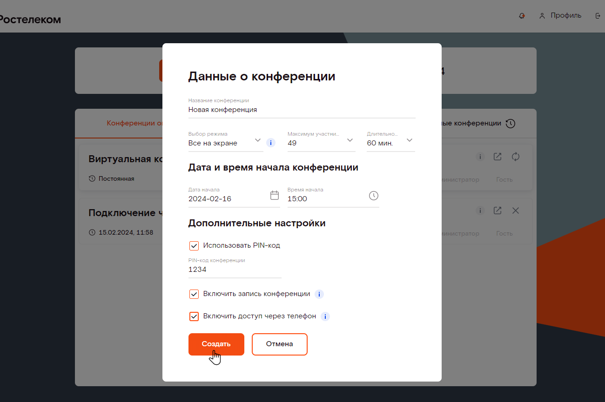Switch to past conferences history tab
Viewport: 605px width, 402px height.
[x=478, y=124]
